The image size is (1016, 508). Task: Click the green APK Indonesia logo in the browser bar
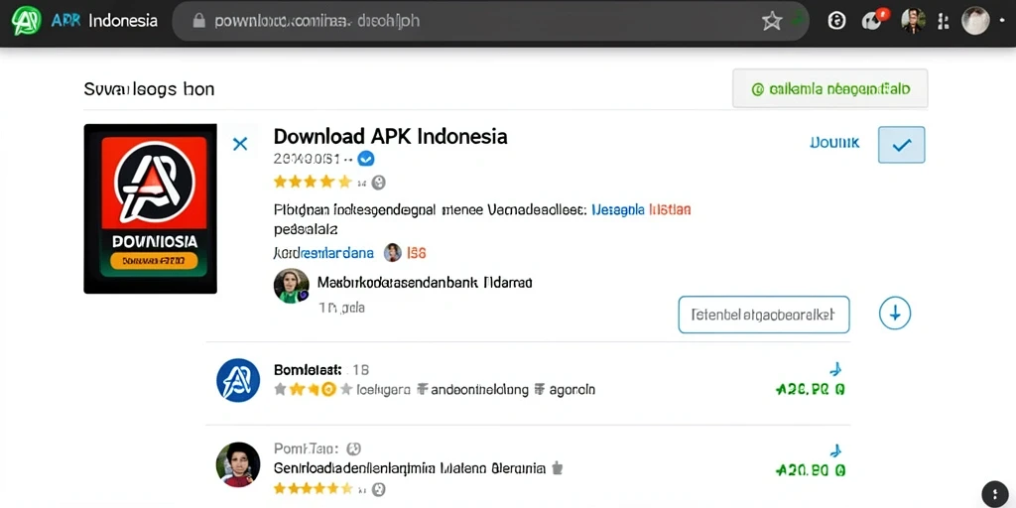pyautogui.click(x=27, y=20)
